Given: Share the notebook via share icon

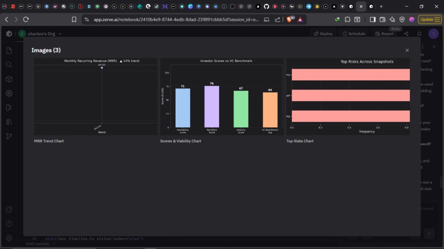Looking at the screenshot, I should pyautogui.click(x=406, y=34).
